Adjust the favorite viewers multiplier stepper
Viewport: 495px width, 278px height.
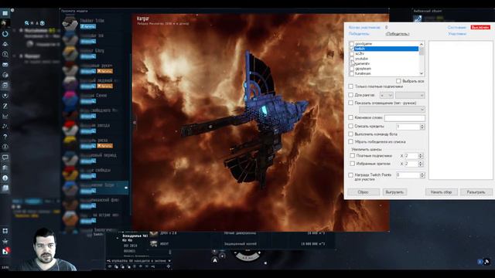[421, 164]
